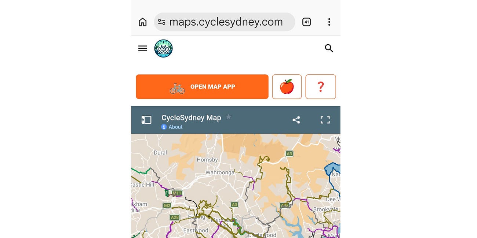This screenshot has width=477, height=238.
Task: Open the tab switcher showing 41 tabs
Action: coord(307,22)
